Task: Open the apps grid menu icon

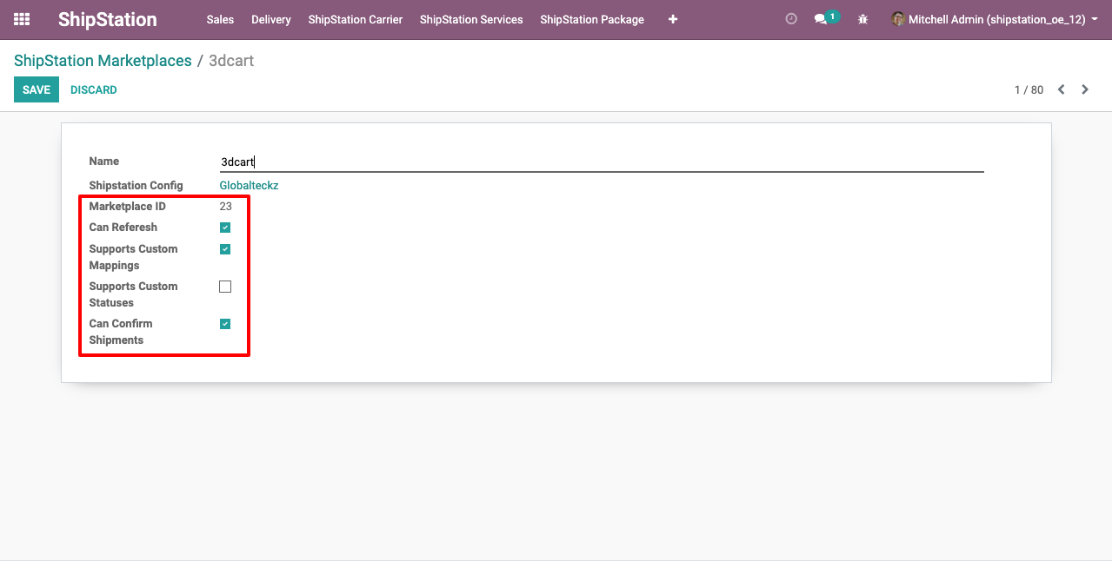Action: point(22,19)
